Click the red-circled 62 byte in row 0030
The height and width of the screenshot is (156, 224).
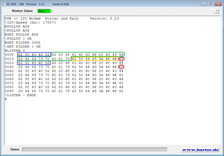(121, 67)
